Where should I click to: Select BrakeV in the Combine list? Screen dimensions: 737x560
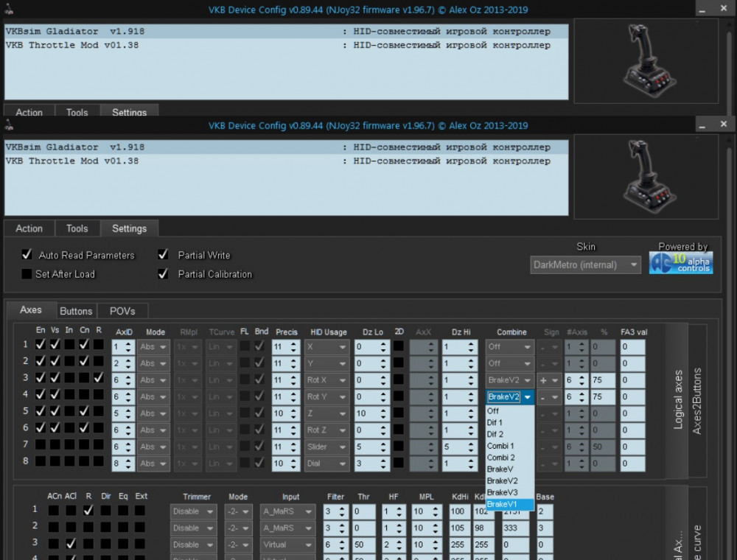click(509, 469)
